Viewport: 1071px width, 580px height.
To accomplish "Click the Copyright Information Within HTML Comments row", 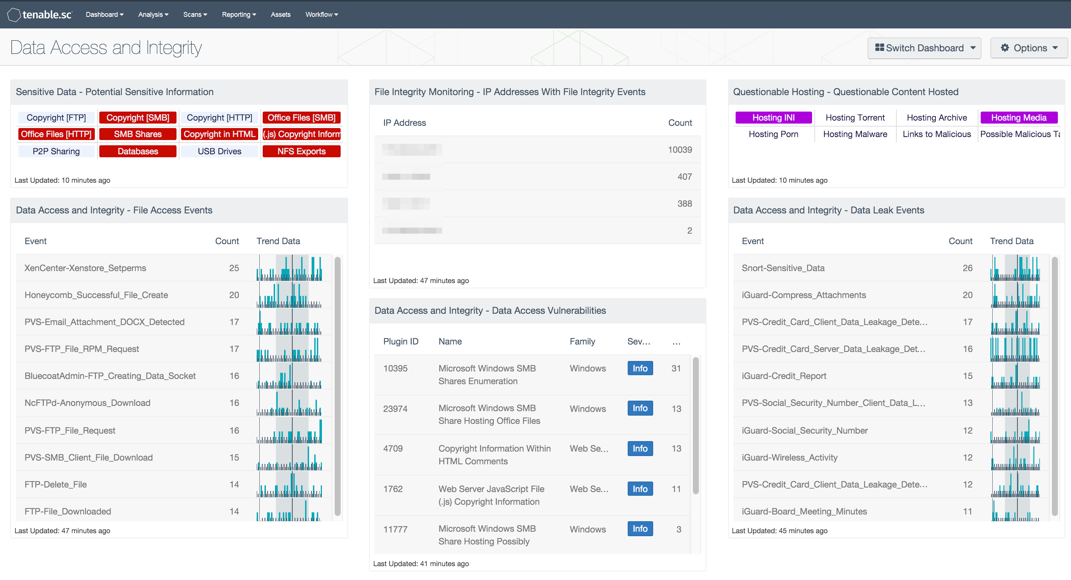I will [532, 455].
